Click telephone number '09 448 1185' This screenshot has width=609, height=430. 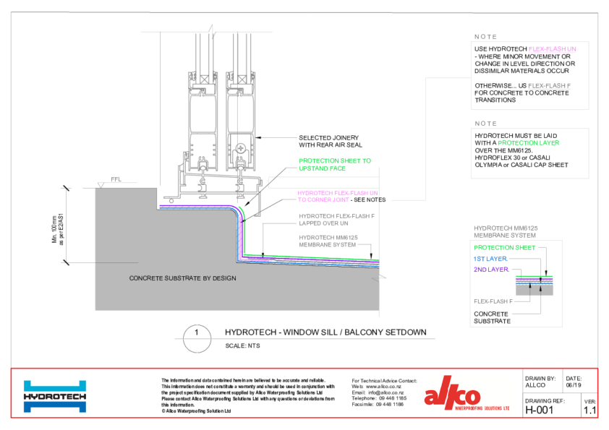pos(393,398)
